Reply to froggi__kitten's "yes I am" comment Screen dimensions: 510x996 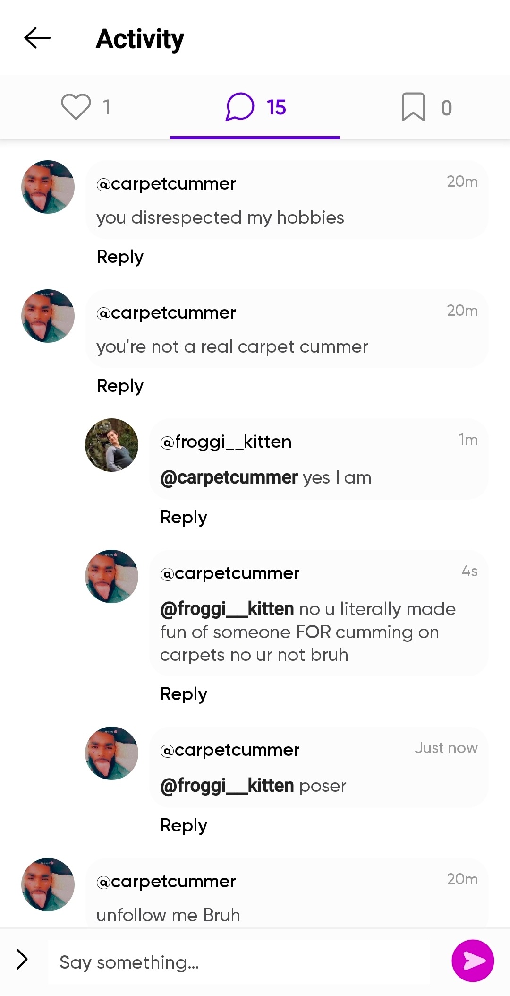coord(184,517)
